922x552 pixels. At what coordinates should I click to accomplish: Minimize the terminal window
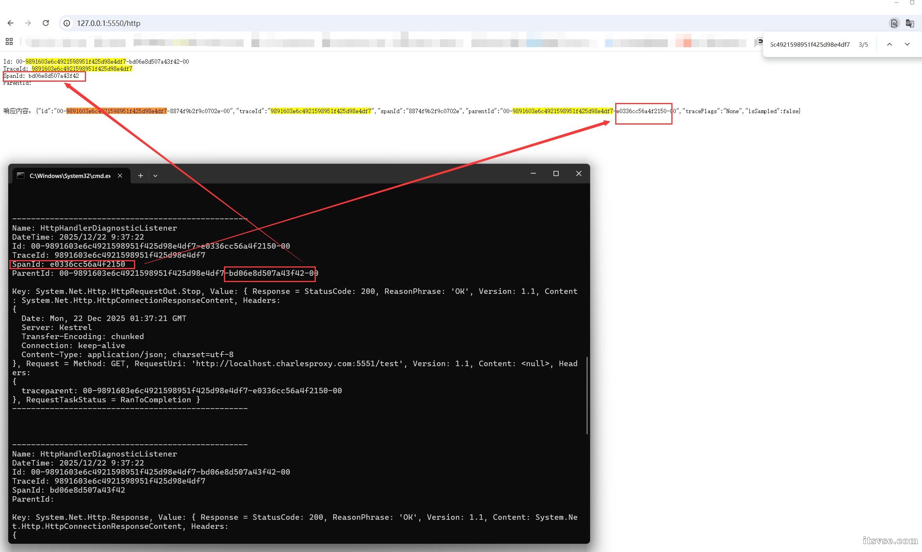click(x=533, y=174)
